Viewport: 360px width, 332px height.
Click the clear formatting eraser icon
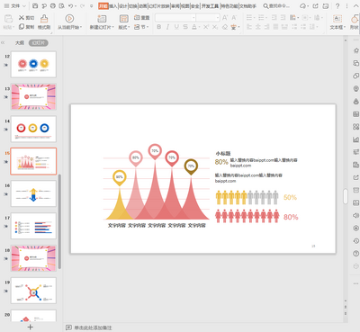click(225, 27)
